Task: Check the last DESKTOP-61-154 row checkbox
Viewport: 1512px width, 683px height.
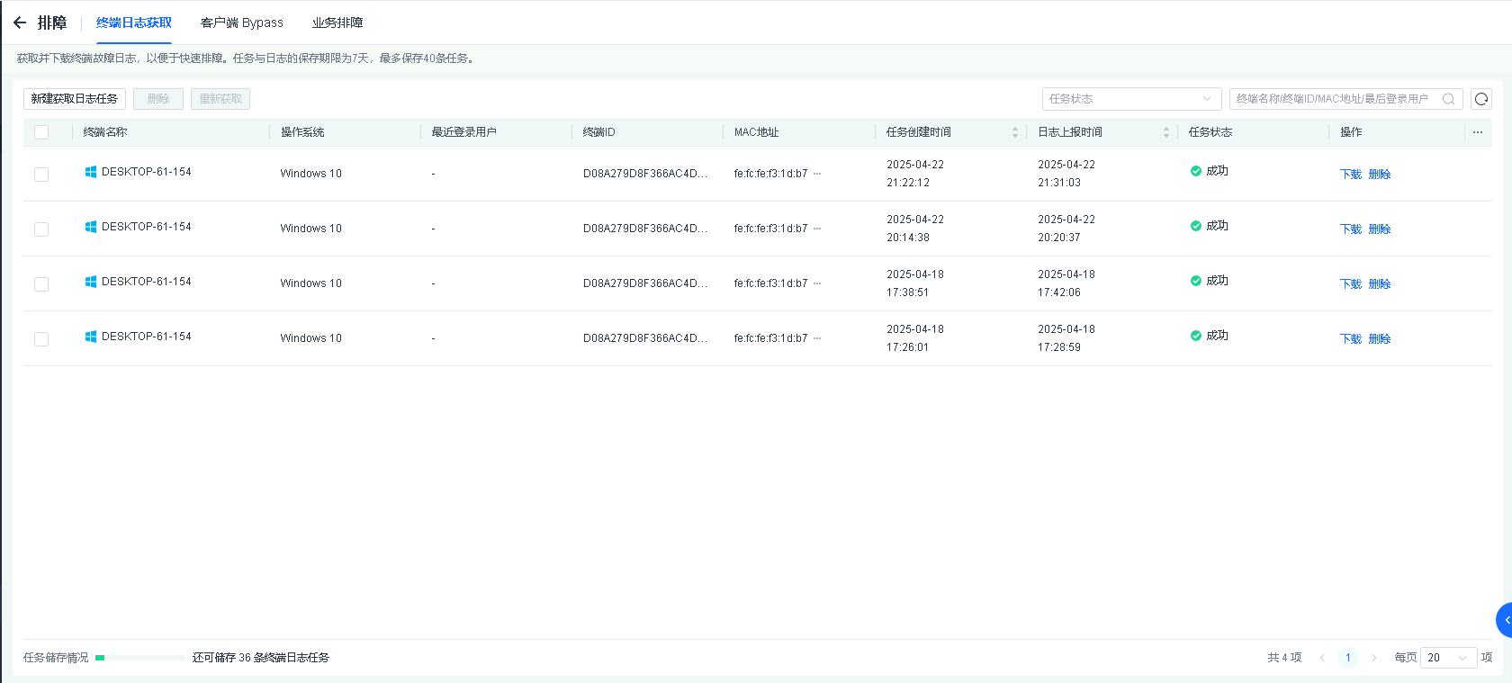Action: pos(41,339)
